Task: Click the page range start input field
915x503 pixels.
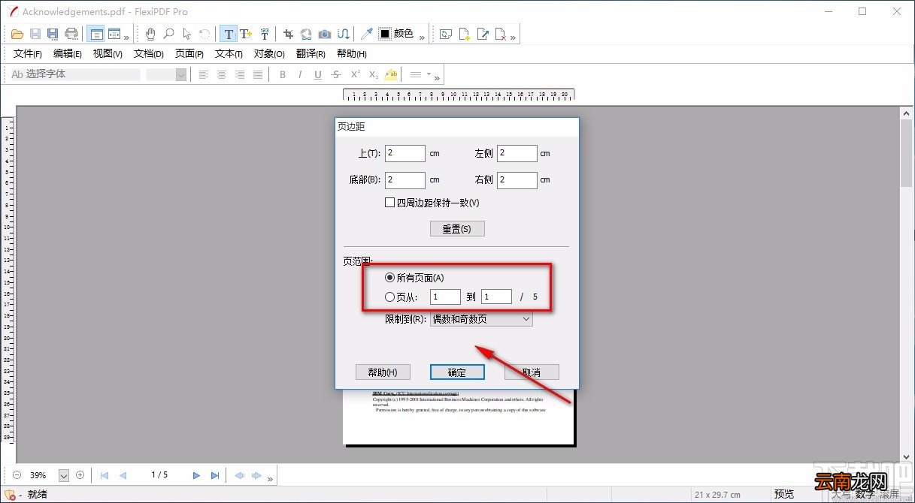Action: tap(446, 297)
